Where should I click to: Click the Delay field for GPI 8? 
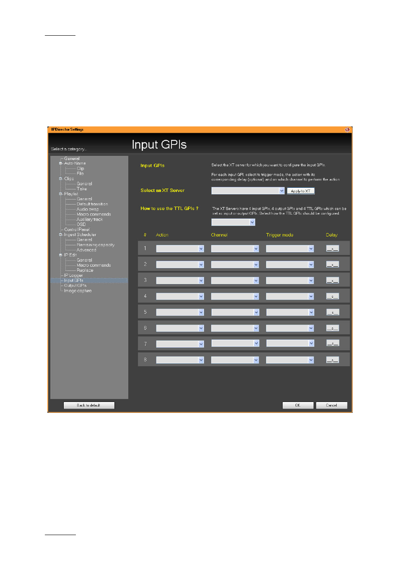332,360
